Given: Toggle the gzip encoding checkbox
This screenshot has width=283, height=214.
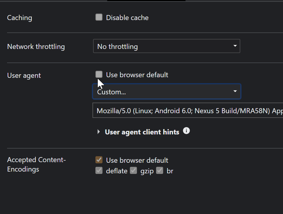Looking at the screenshot, I should [133, 170].
